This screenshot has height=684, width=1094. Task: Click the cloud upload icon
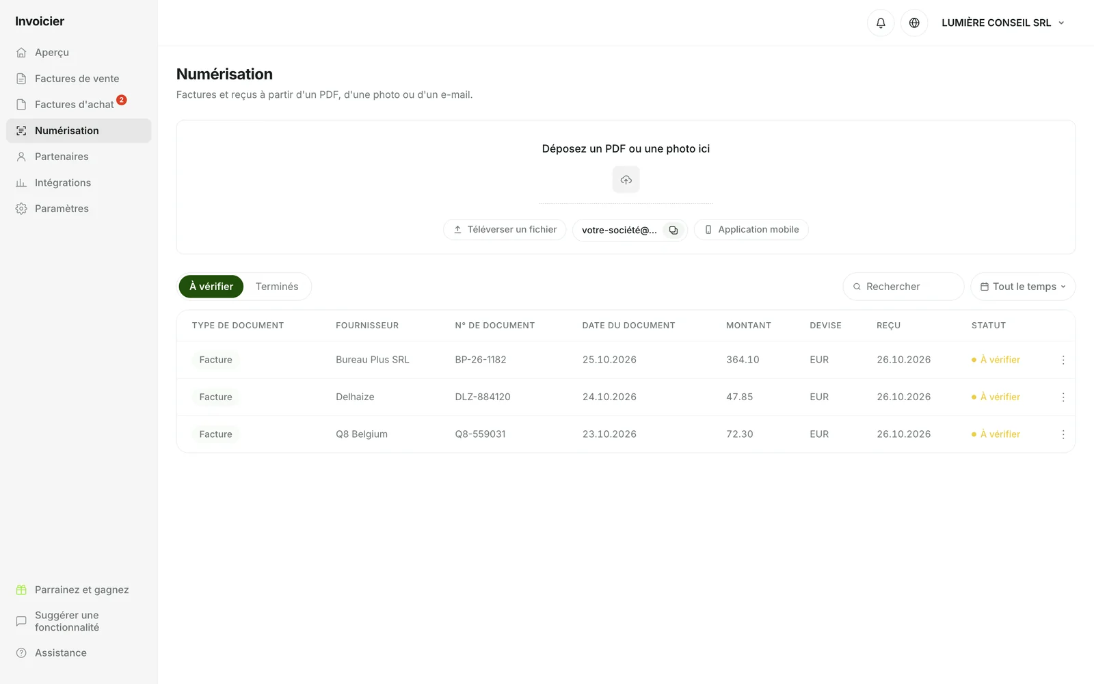[626, 180]
